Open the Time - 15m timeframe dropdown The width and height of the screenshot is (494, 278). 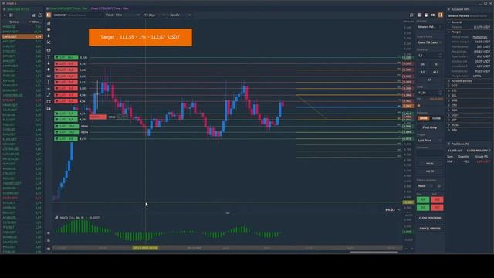[122, 15]
